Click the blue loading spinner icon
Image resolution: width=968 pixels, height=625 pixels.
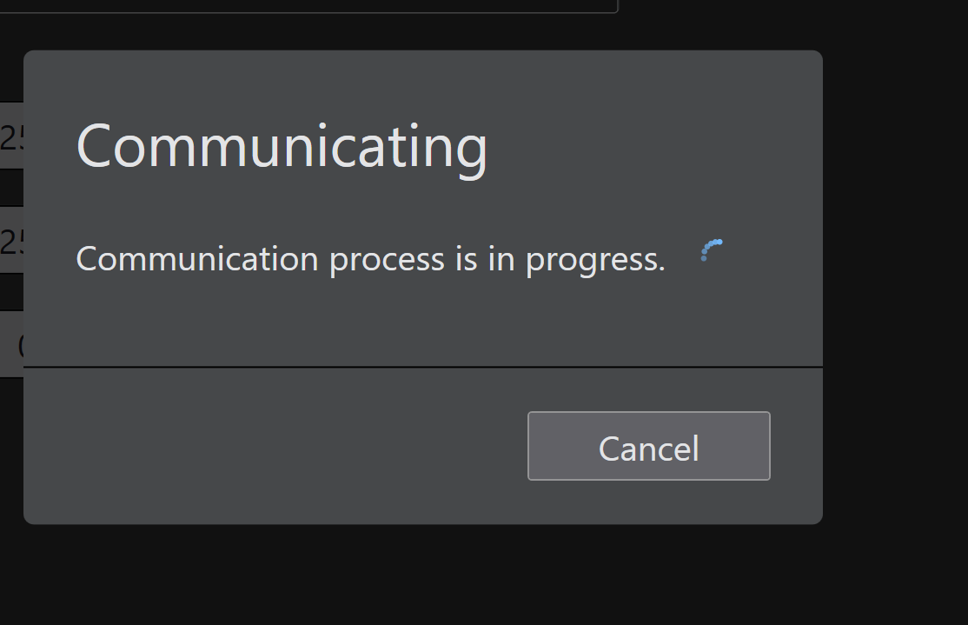tap(711, 250)
